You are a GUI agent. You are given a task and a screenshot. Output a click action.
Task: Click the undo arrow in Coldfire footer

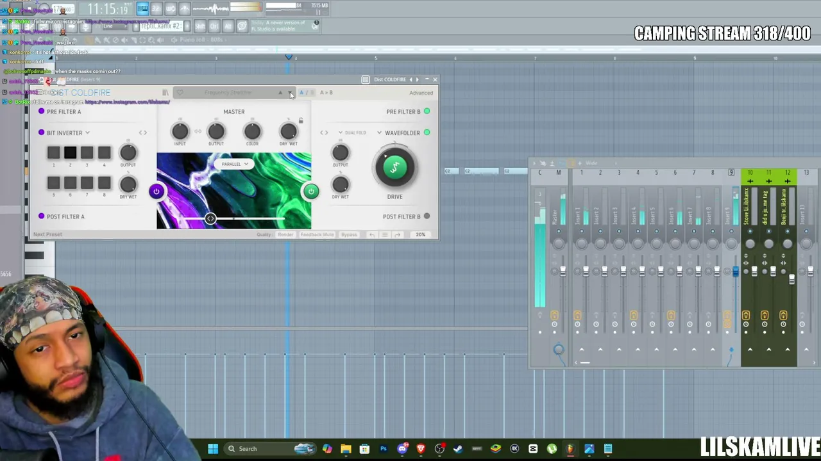click(372, 235)
